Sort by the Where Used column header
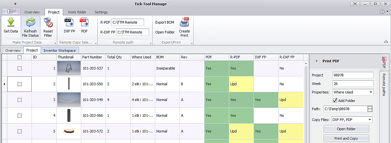Screen dimensions: 391x143 coord(142,57)
